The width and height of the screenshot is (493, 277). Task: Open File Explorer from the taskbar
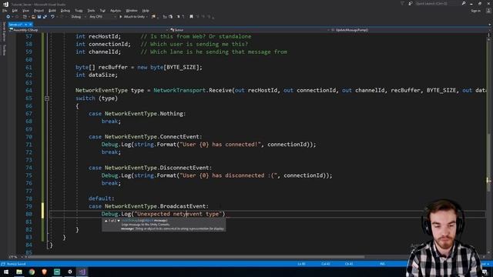[19, 272]
